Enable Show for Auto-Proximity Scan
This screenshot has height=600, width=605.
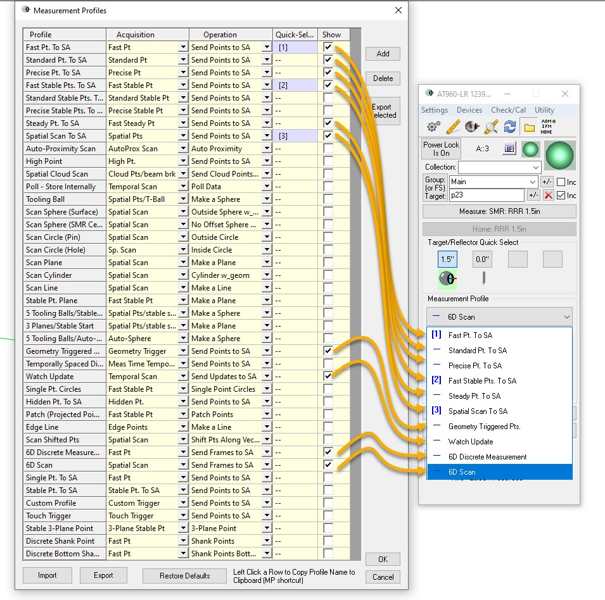[x=328, y=149]
